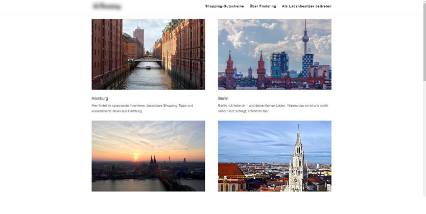Select Als Ladenbesitzer beitreten in navigation
This screenshot has width=426, height=214.
[x=306, y=7]
